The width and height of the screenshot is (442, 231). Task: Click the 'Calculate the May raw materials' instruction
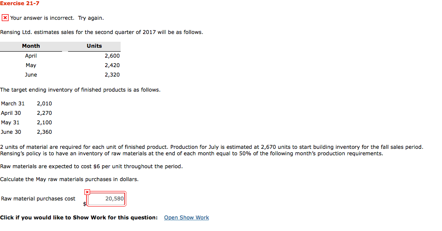[69, 179]
